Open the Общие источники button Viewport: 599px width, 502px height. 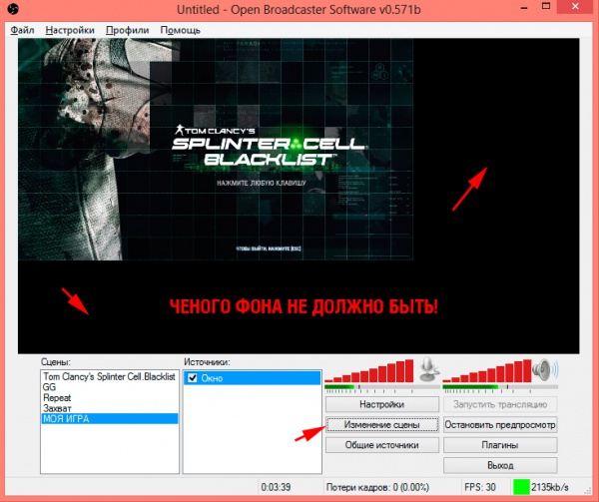click(381, 445)
